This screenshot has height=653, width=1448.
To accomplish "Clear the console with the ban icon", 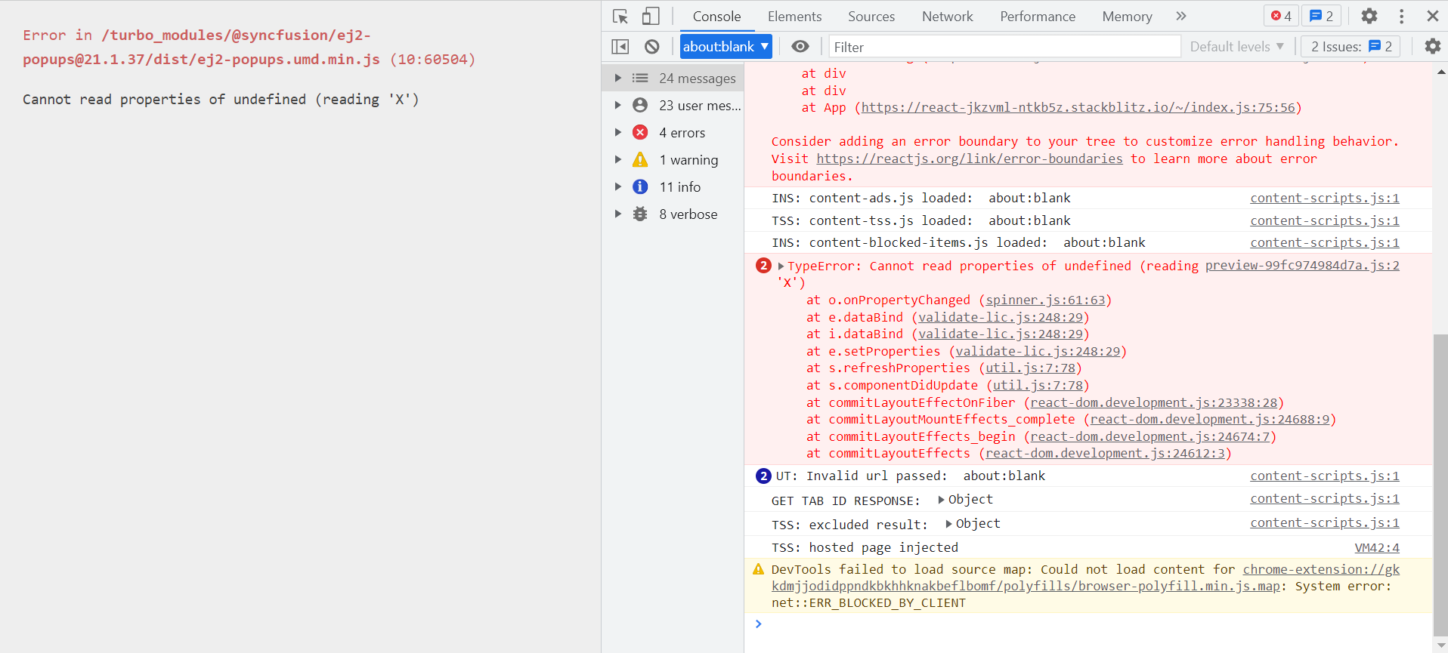I will tap(652, 47).
